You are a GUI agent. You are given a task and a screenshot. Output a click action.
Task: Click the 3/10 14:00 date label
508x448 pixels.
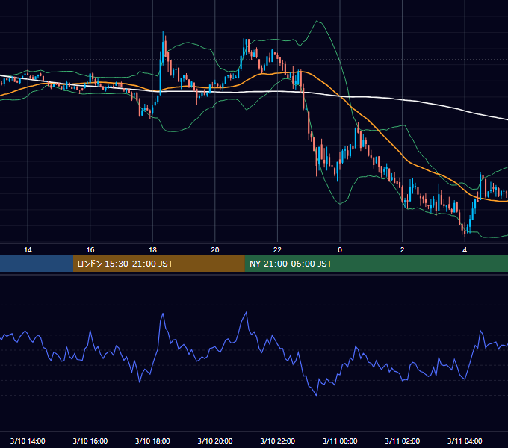pyautogui.click(x=28, y=441)
